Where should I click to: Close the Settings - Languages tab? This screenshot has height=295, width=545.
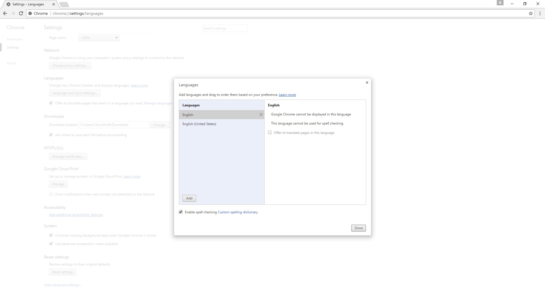coord(53,4)
